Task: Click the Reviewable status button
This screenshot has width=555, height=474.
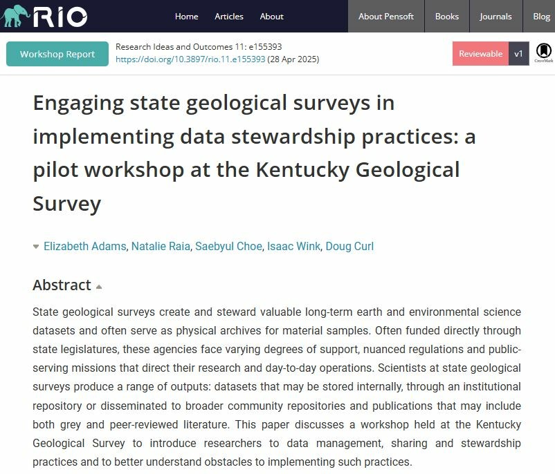Action: click(480, 54)
